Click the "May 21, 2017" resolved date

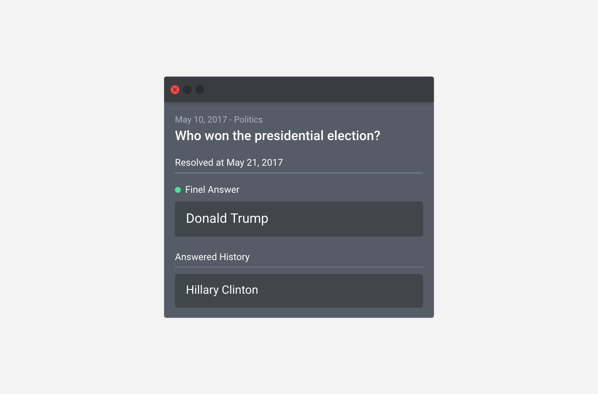255,162
